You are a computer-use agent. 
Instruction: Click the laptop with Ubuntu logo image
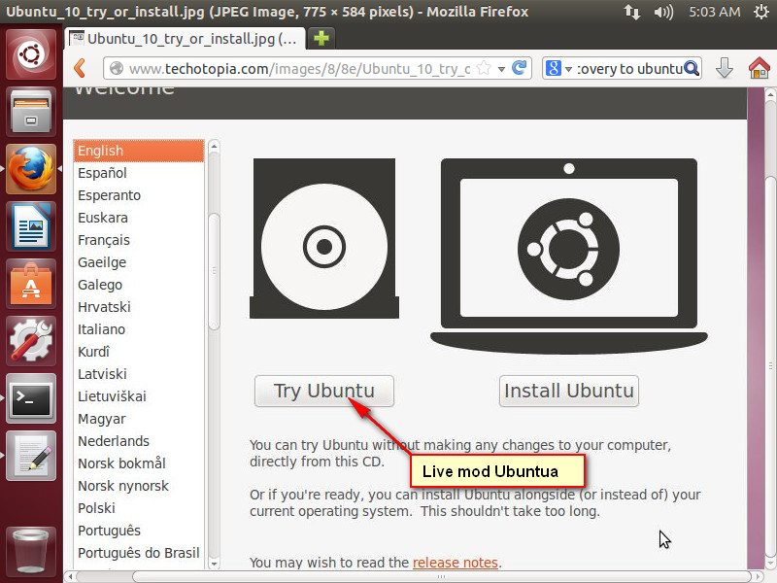tap(569, 256)
